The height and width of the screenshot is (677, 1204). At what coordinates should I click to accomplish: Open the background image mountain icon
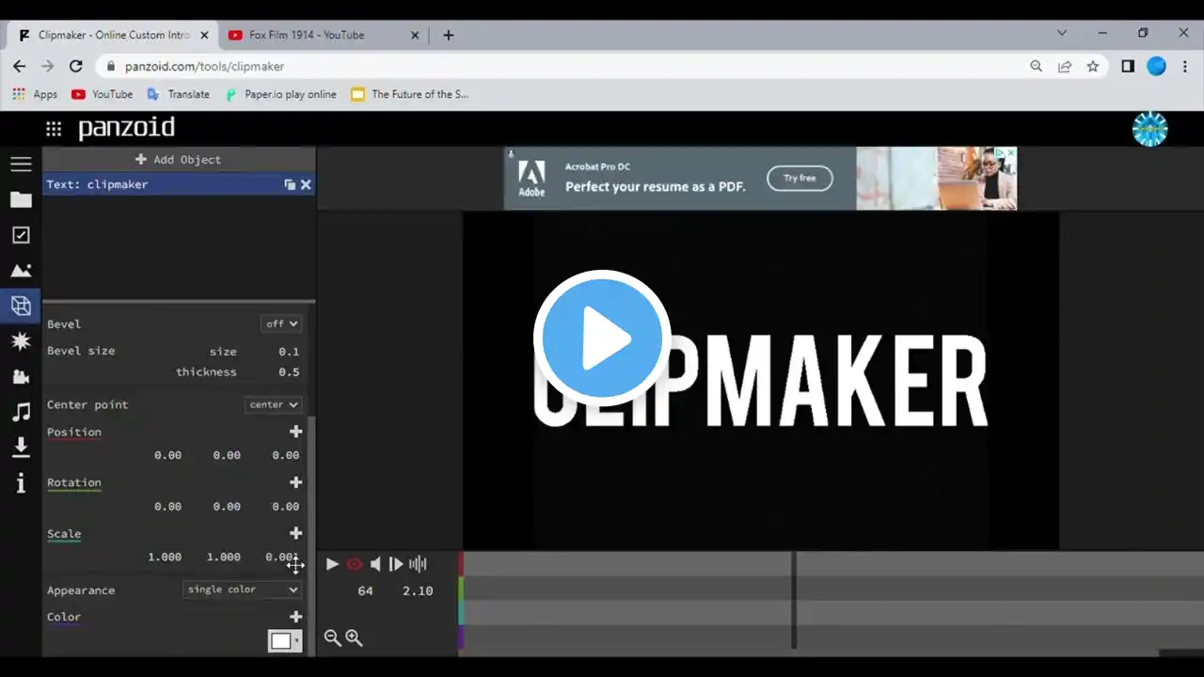coord(21,271)
